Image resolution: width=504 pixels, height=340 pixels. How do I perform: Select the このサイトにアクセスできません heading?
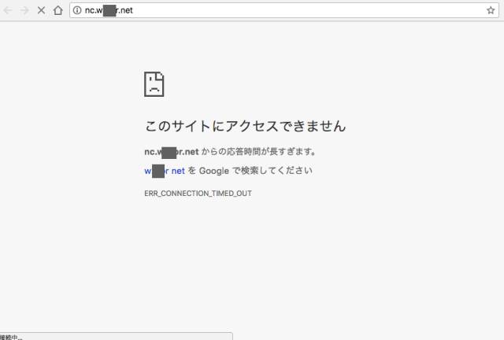[245, 126]
